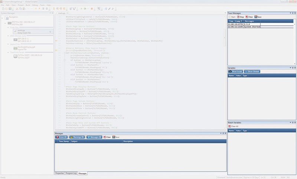The image size is (297, 179).
Task: Toggle the Errors (0) filter
Action: click(x=61, y=137)
